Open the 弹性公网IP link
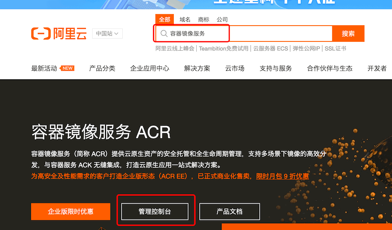This screenshot has height=230, width=392. pos(306,48)
